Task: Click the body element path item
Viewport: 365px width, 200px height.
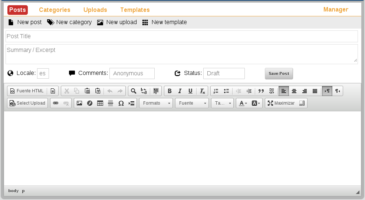Action: pyautogui.click(x=13, y=191)
